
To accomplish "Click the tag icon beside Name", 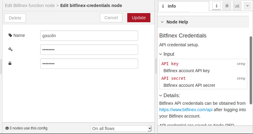I will [x=10, y=35].
